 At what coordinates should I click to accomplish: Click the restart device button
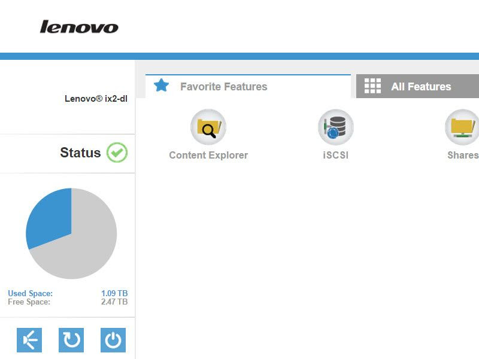[71, 340]
